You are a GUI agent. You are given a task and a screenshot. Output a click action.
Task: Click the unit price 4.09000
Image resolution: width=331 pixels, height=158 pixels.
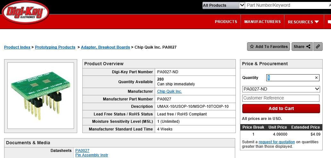pos(280,134)
